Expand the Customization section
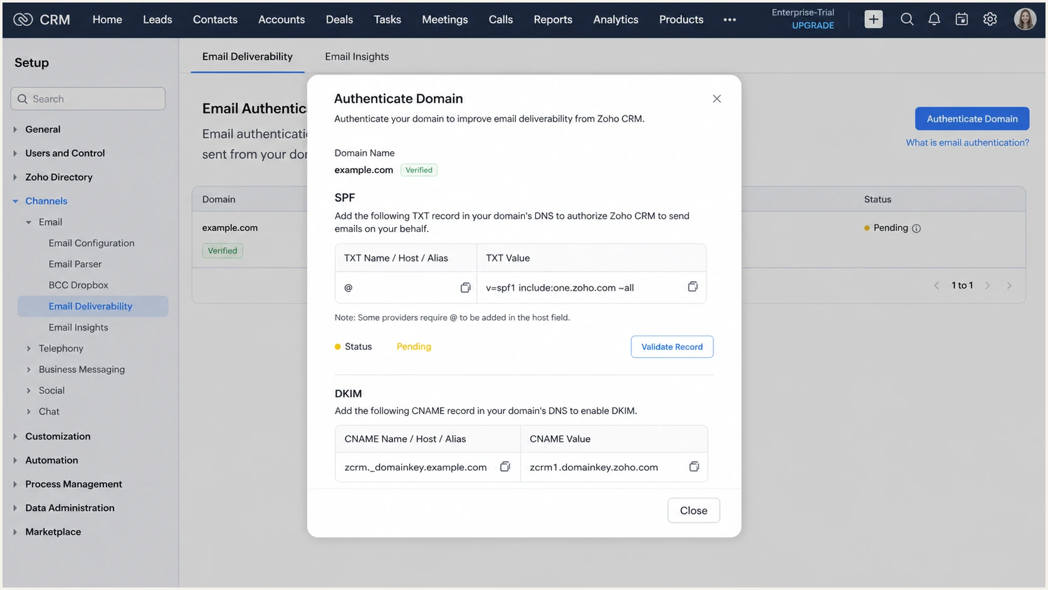The height and width of the screenshot is (590, 1048). [15, 436]
